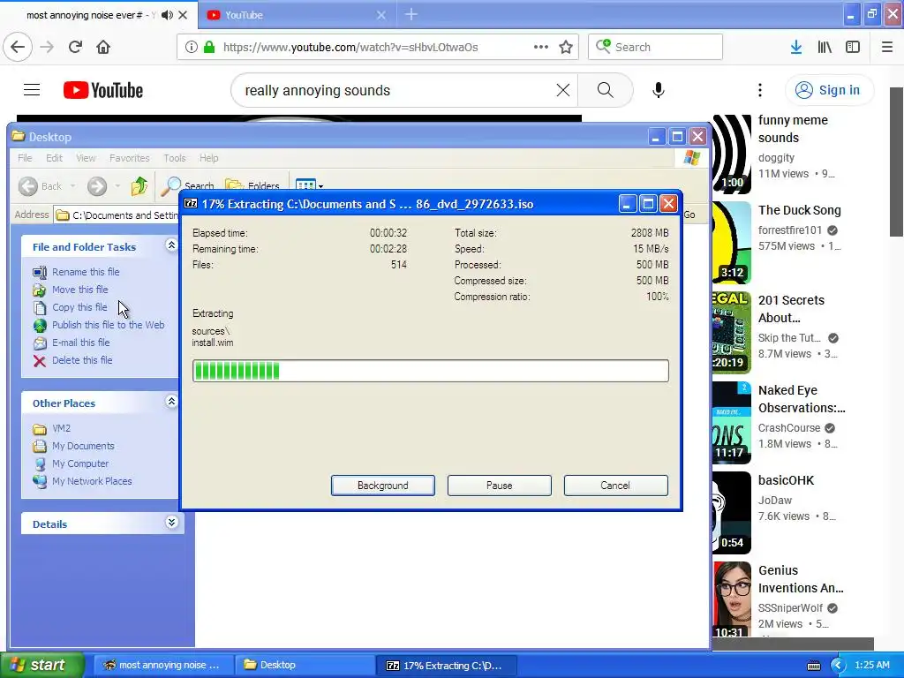The image size is (904, 678).
Task: Expand the Details panel
Action: 171,523
